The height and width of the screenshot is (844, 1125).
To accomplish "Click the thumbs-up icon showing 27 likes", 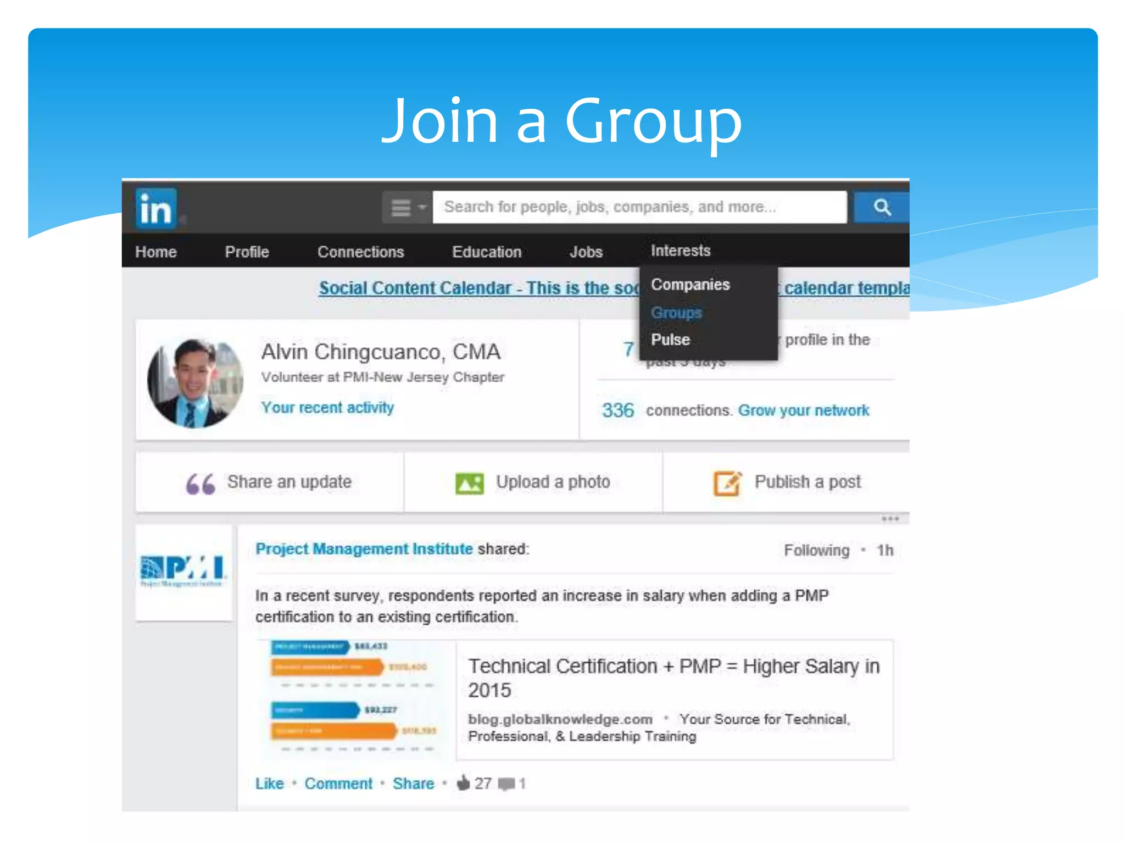I will click(x=464, y=782).
